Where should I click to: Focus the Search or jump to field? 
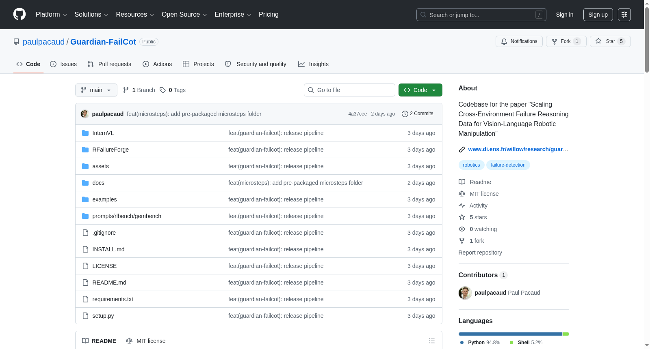coord(481,15)
